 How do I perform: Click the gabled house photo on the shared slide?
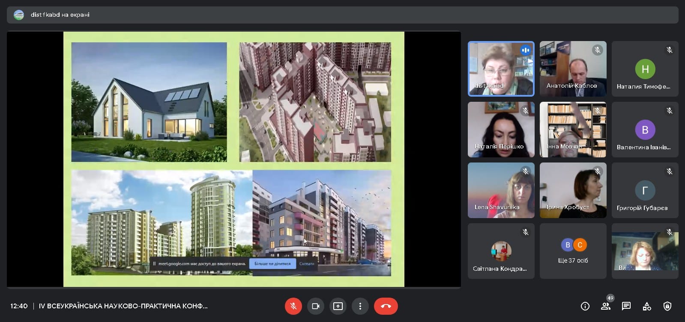[x=149, y=102]
